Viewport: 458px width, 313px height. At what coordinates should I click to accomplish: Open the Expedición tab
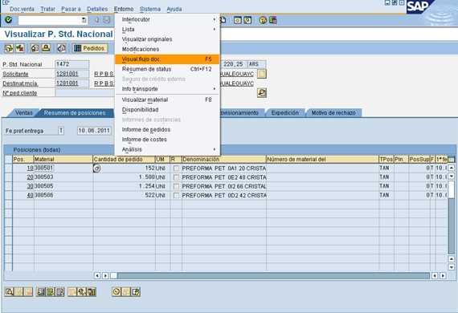(284, 113)
